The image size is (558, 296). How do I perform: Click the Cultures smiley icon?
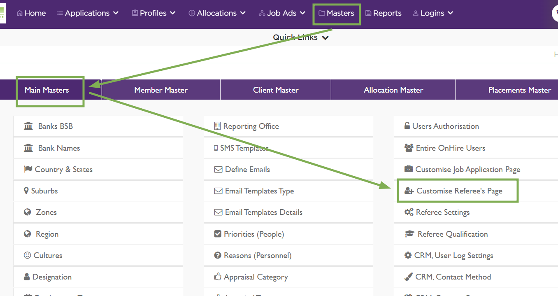tap(28, 255)
